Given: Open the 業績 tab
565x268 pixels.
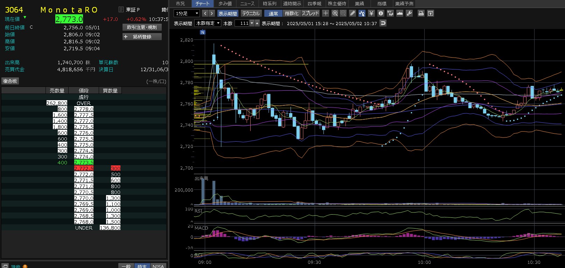Looking at the screenshot, I should pos(359,3).
